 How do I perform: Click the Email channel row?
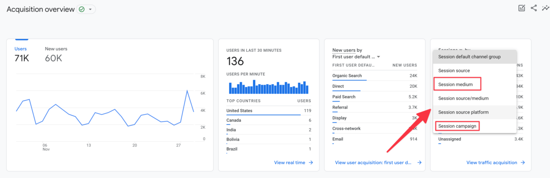point(374,140)
